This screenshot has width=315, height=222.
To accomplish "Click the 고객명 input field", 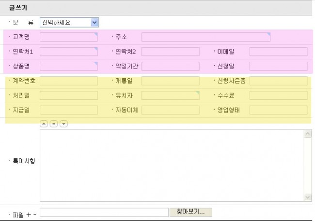I will pyautogui.click(x=68, y=37).
